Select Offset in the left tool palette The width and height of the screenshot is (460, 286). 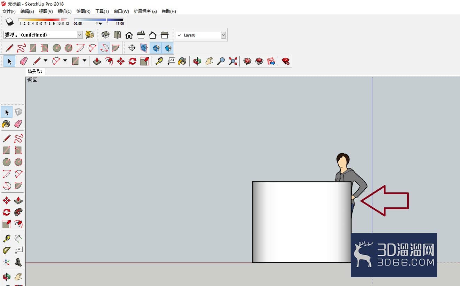tap(18, 224)
